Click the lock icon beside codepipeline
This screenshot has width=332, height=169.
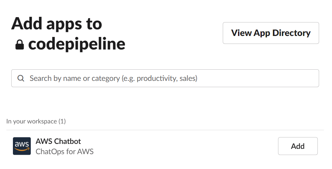pyautogui.click(x=20, y=45)
